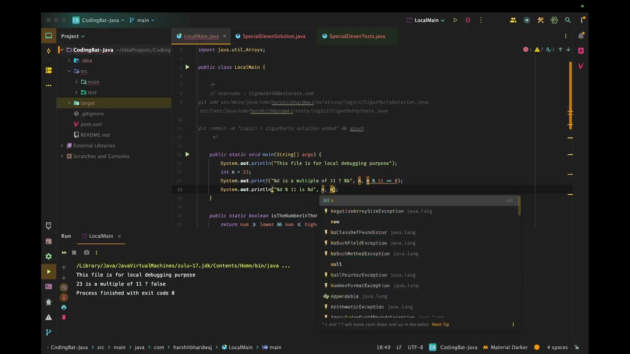Viewport: 630px width, 354px height.
Task: Open the LocalMain run configuration dropdown
Action: [426, 20]
